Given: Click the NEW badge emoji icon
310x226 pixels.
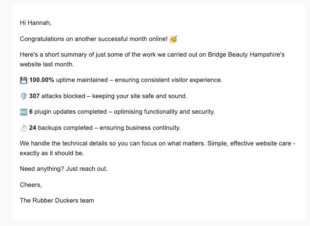Looking at the screenshot, I should (x=23, y=112).
